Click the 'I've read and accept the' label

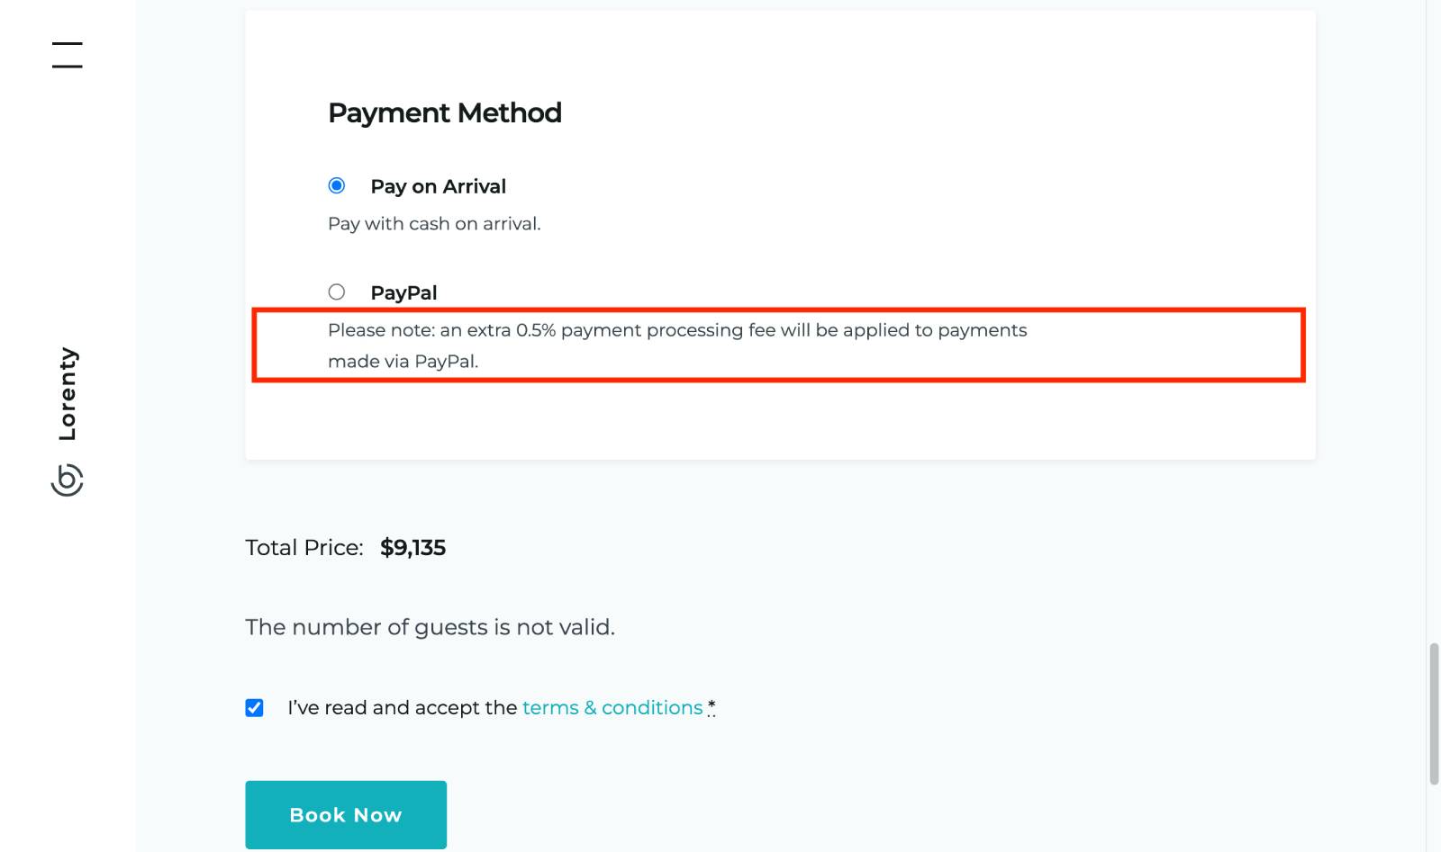point(403,708)
